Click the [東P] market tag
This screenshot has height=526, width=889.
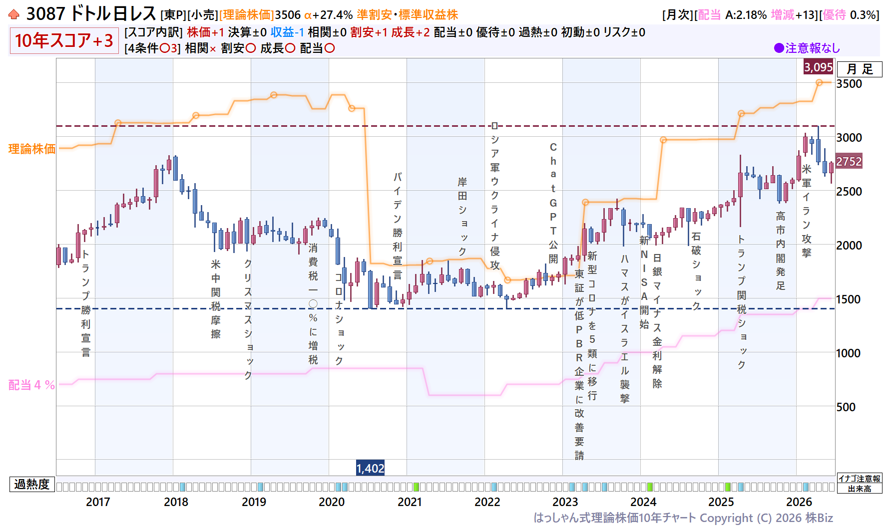tap(173, 15)
